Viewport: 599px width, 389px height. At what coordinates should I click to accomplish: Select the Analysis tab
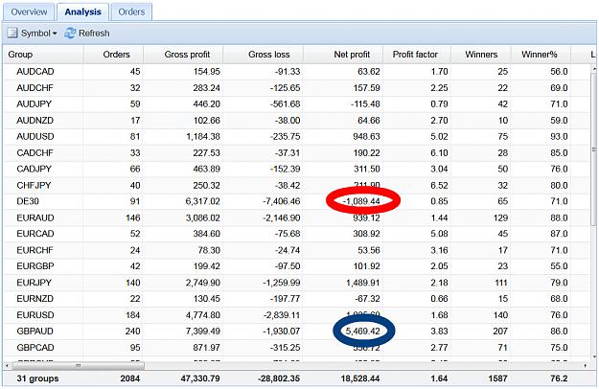[82, 11]
